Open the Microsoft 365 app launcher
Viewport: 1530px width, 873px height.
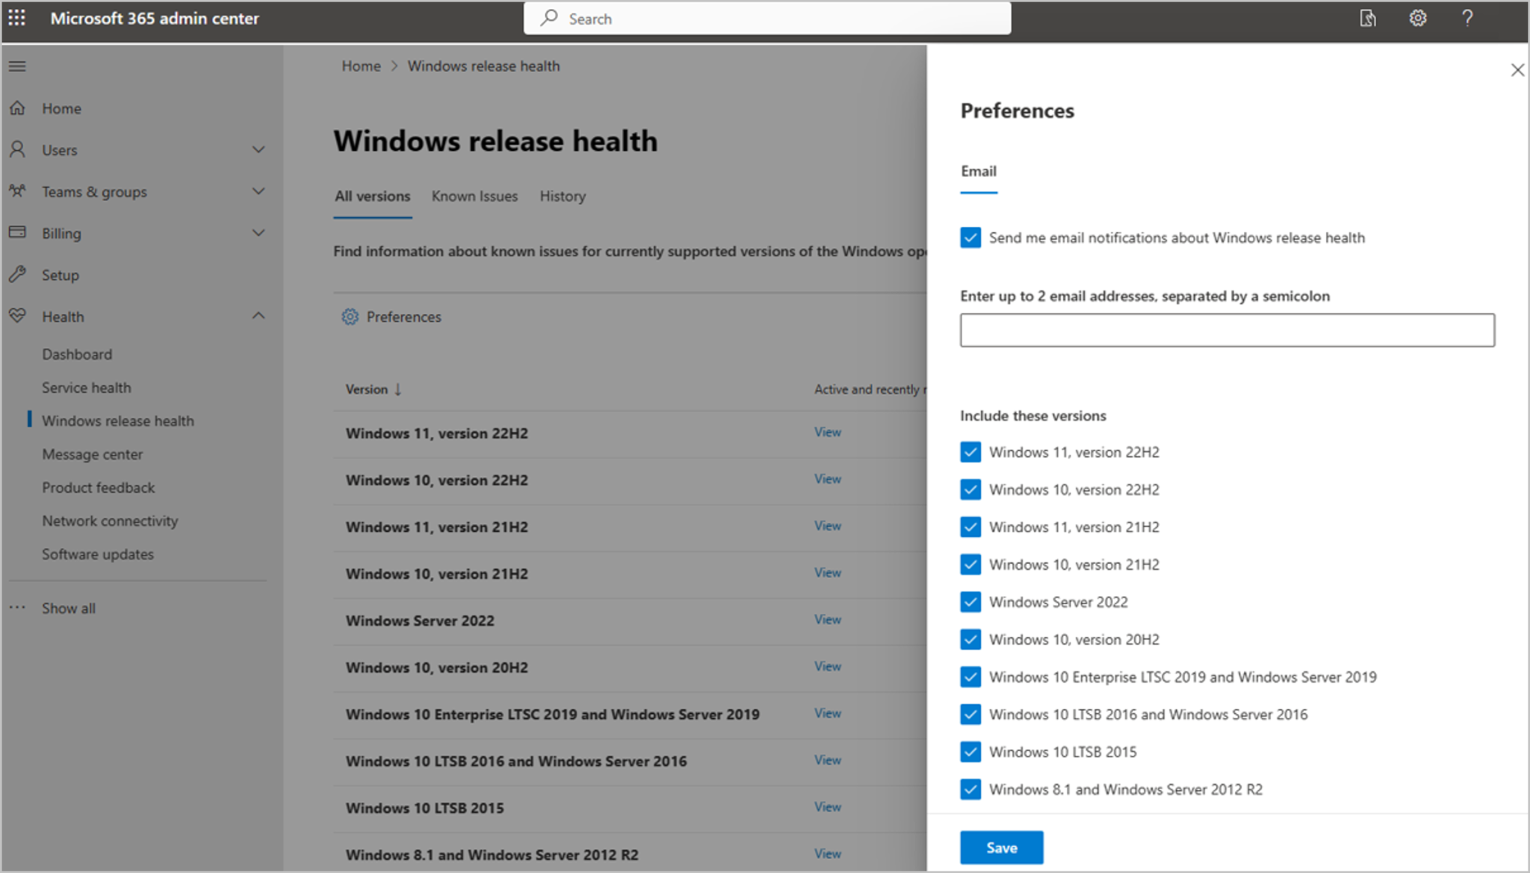coord(16,18)
